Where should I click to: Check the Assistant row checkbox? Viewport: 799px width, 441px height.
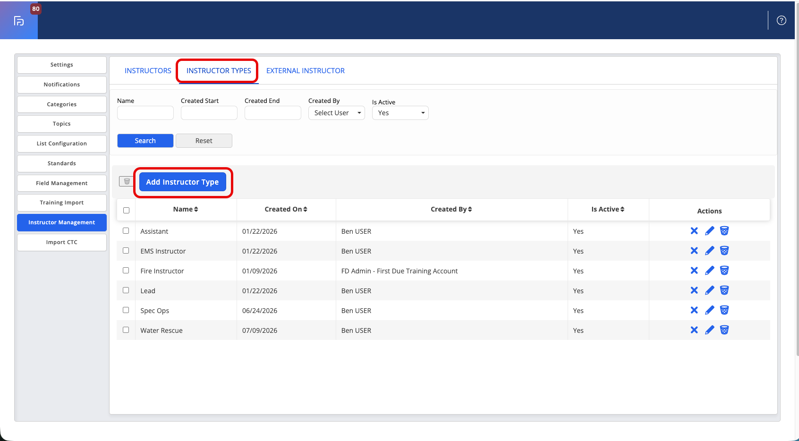pos(126,231)
